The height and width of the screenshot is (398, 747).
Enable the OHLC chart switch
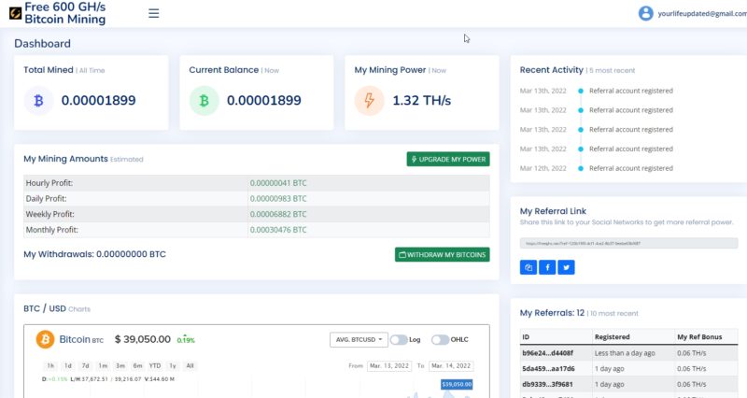pos(441,340)
